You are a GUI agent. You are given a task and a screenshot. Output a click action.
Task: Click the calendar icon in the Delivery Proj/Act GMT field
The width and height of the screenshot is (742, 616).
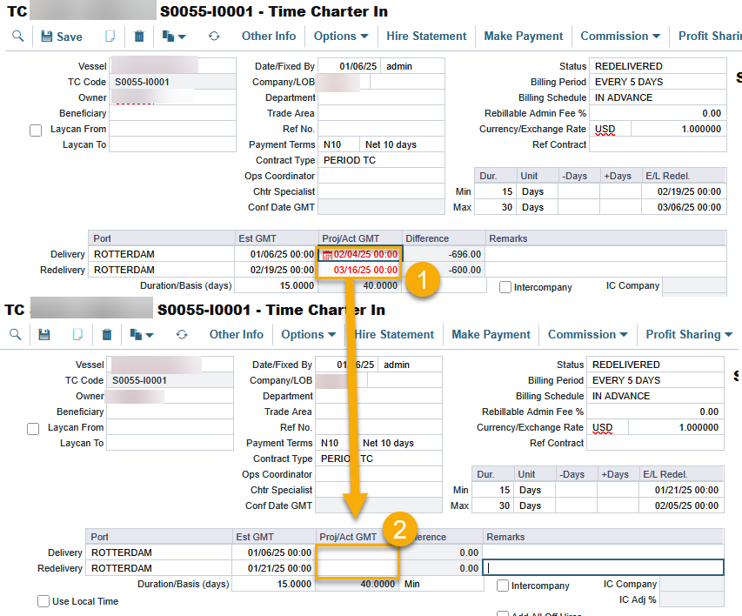(327, 255)
